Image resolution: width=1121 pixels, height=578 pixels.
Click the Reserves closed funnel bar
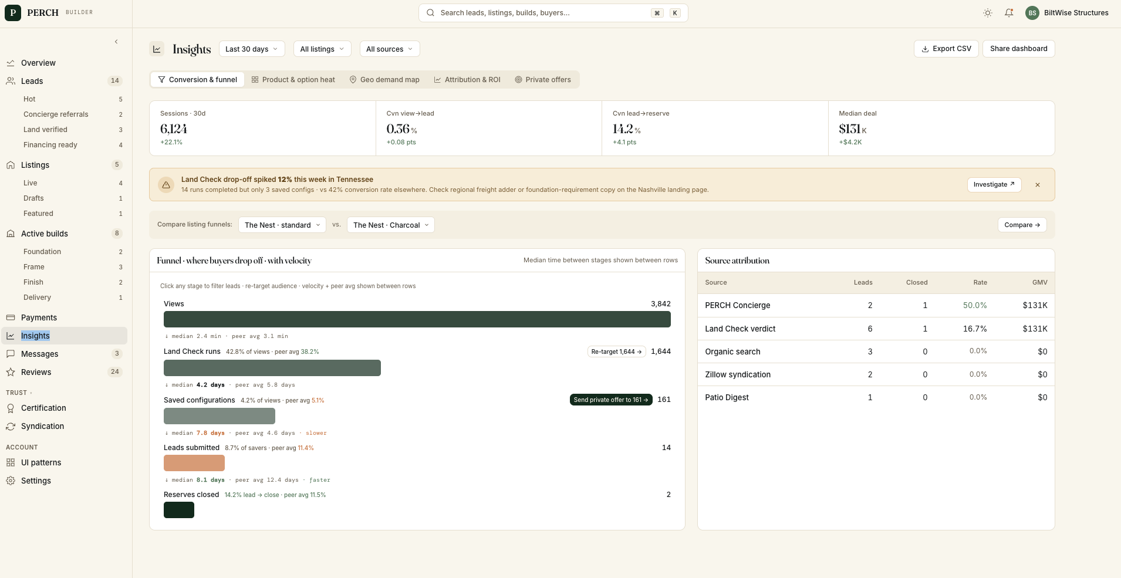(179, 510)
